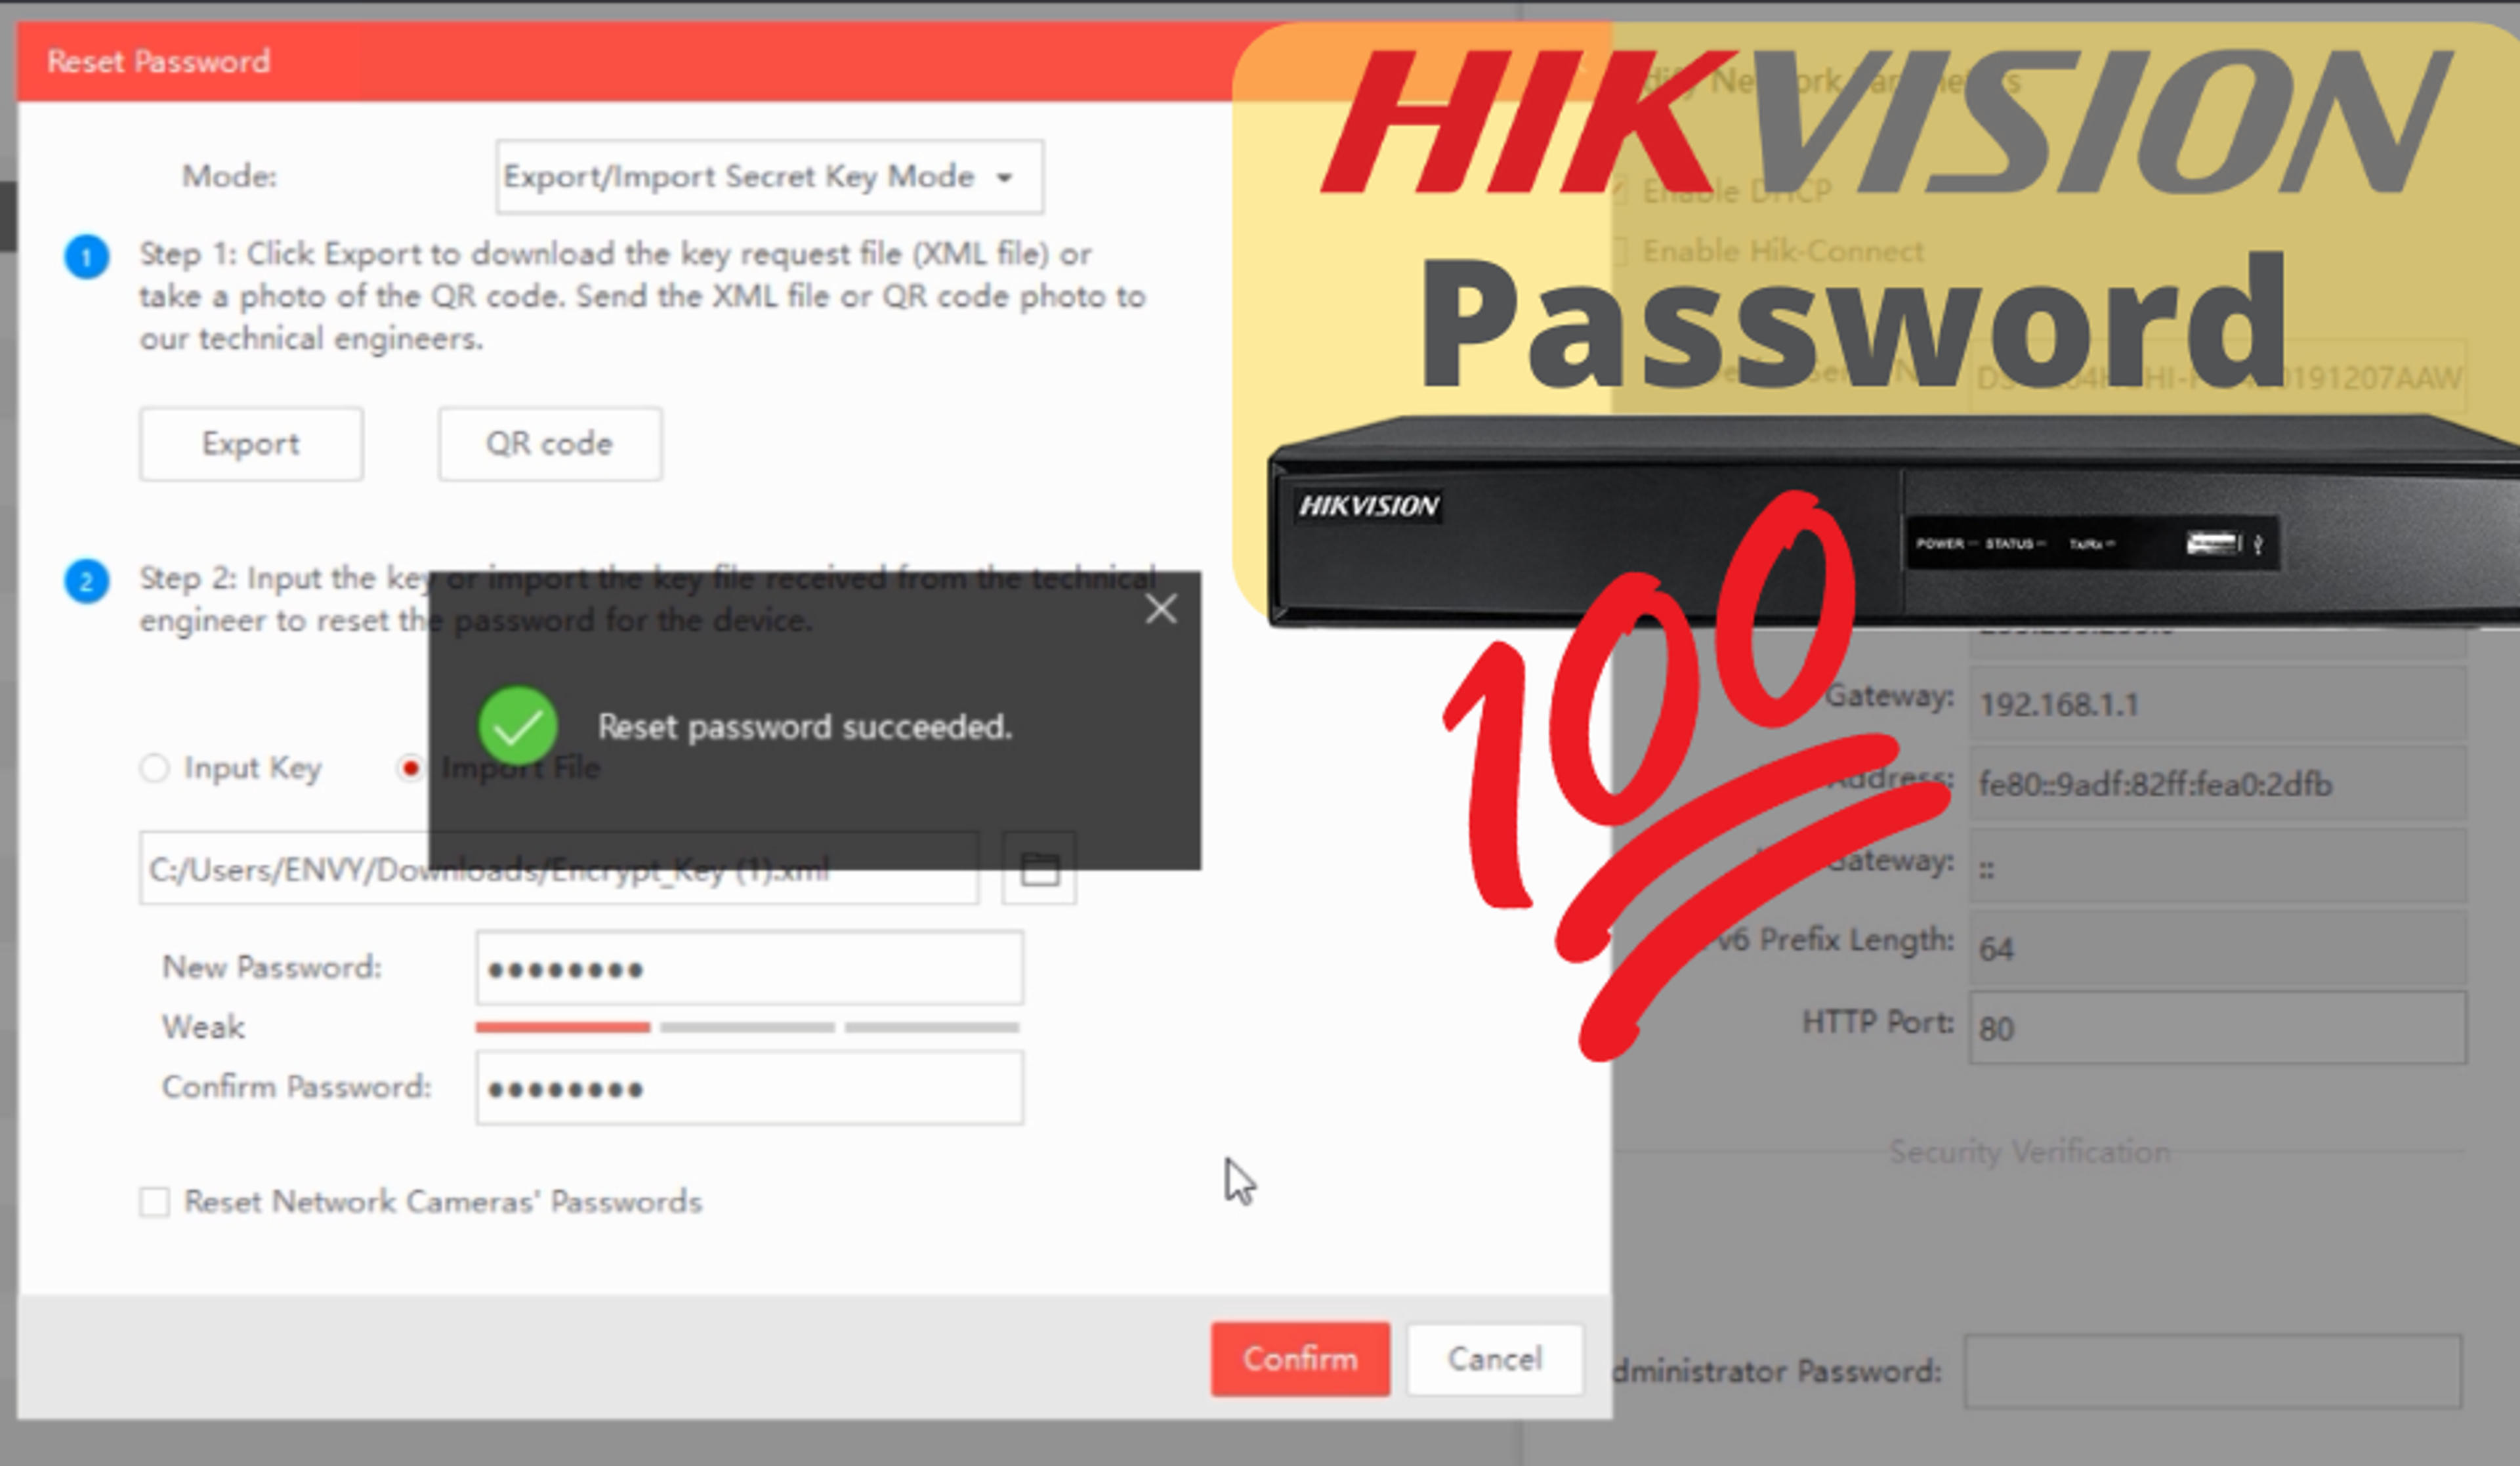2520x1466 pixels.
Task: Click the folder browse icon beside file path
Action: [1039, 868]
